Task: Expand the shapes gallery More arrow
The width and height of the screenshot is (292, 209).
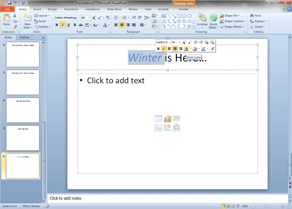Action: pyautogui.click(x=194, y=26)
